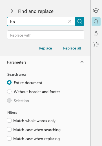Focus the Replace with input field
The height and width of the screenshot is (146, 102).
[46, 35]
